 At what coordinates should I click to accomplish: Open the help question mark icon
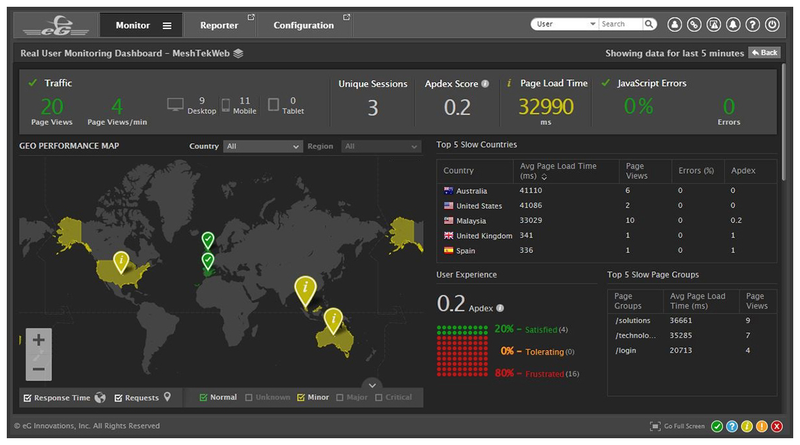click(753, 24)
